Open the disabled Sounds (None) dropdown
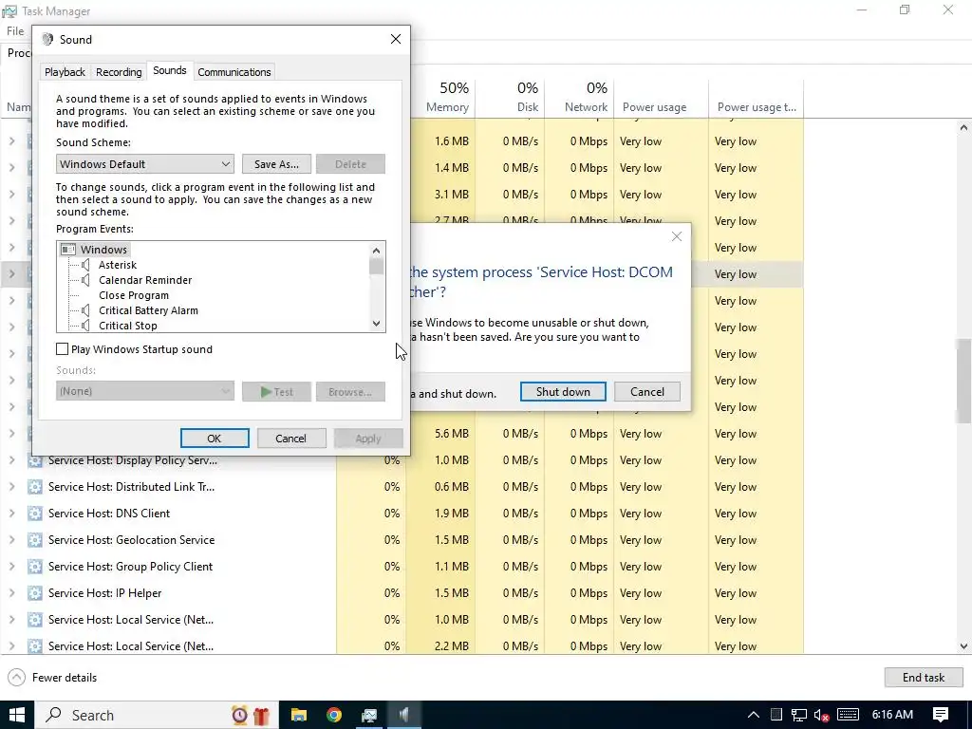Image resolution: width=972 pixels, height=729 pixels. tap(145, 391)
